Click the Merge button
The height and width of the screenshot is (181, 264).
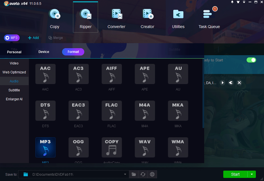pos(56,38)
